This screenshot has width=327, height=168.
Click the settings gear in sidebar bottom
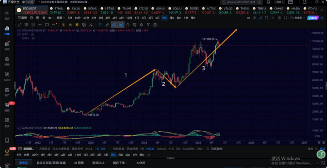click(x=7, y=166)
